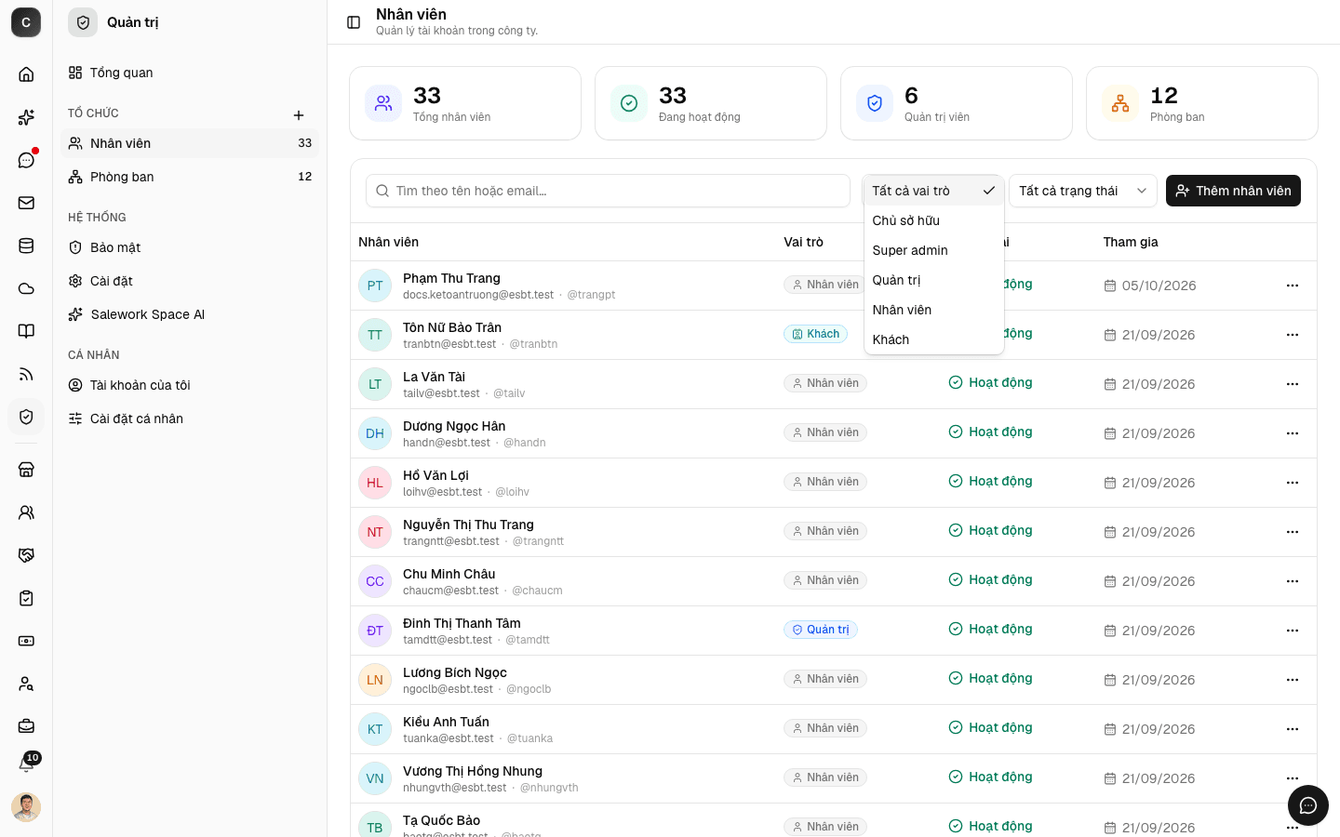
Task: Choose Nhân viên option in role dropdown list
Action: (x=933, y=310)
